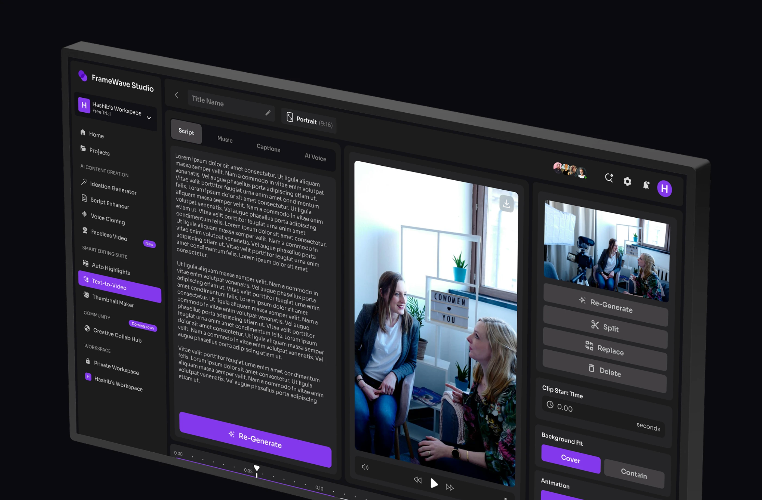Click the AI search sparkle icon

tap(609, 178)
